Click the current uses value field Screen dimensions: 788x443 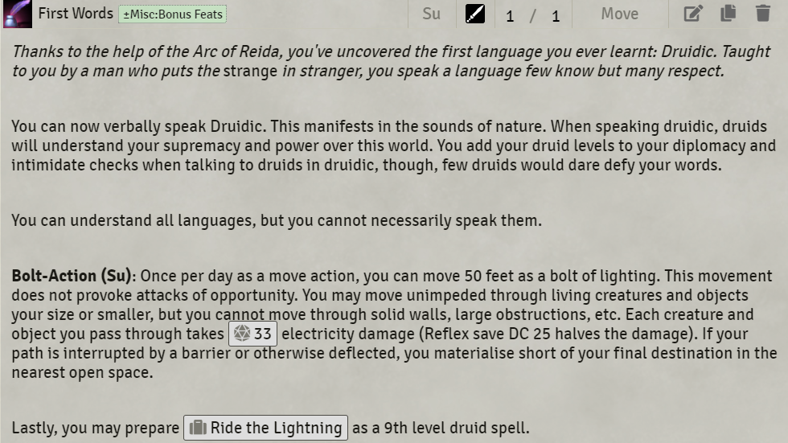pyautogui.click(x=510, y=16)
